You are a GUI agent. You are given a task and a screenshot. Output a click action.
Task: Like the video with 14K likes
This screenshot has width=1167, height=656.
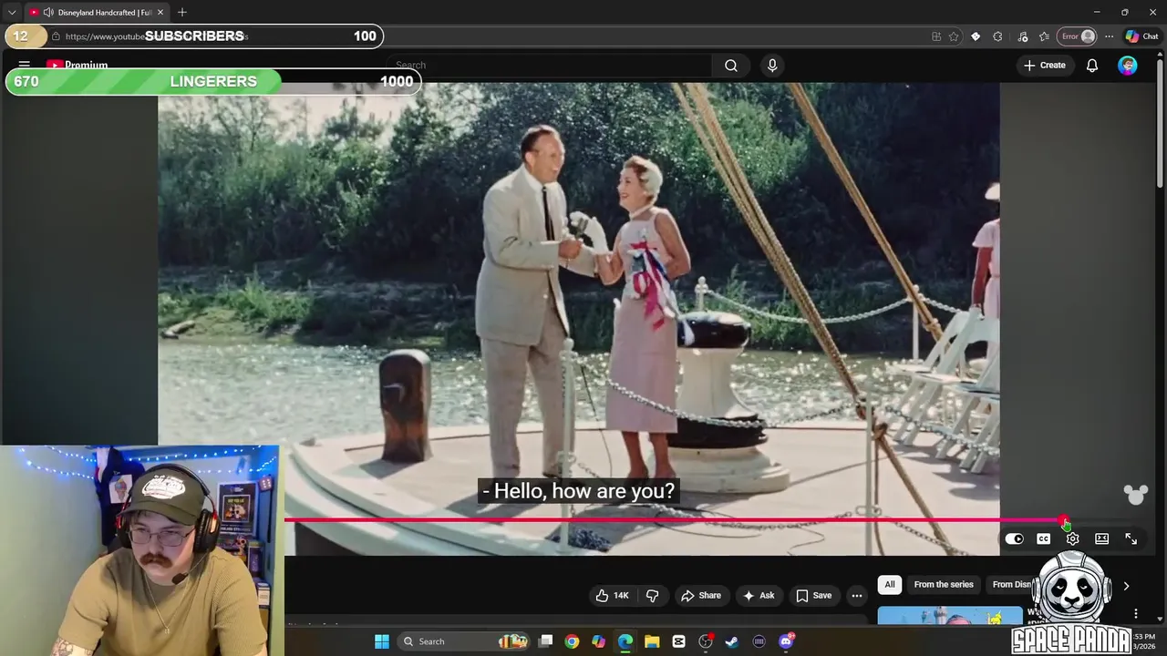pyautogui.click(x=612, y=596)
